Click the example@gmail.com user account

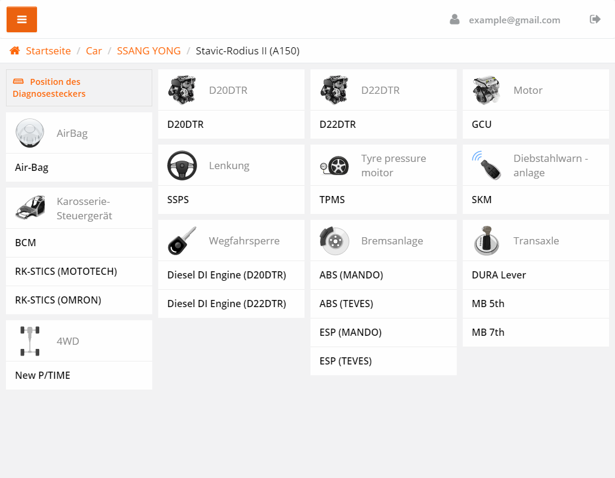point(513,20)
